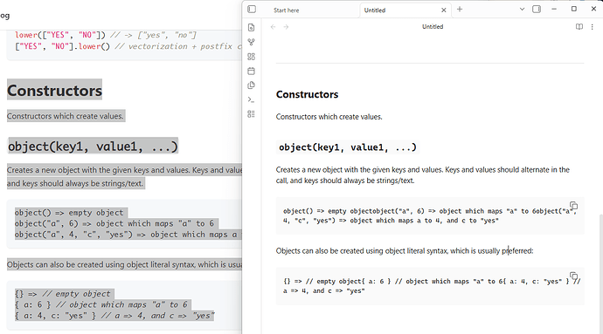Open graph view from the ribbon
Image resolution: width=603 pixels, height=334 pixels.
251,42
